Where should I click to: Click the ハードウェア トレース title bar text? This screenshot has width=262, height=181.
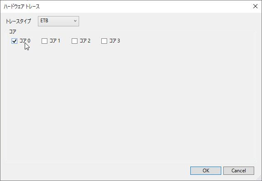pos(22,7)
